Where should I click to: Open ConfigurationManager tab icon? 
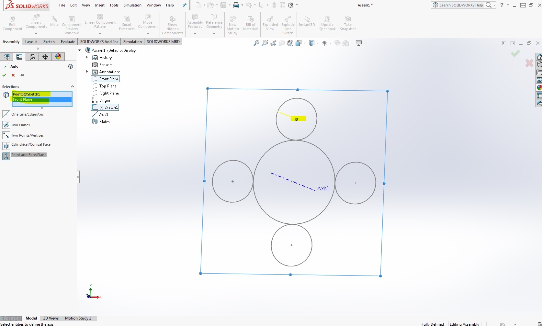click(x=32, y=57)
